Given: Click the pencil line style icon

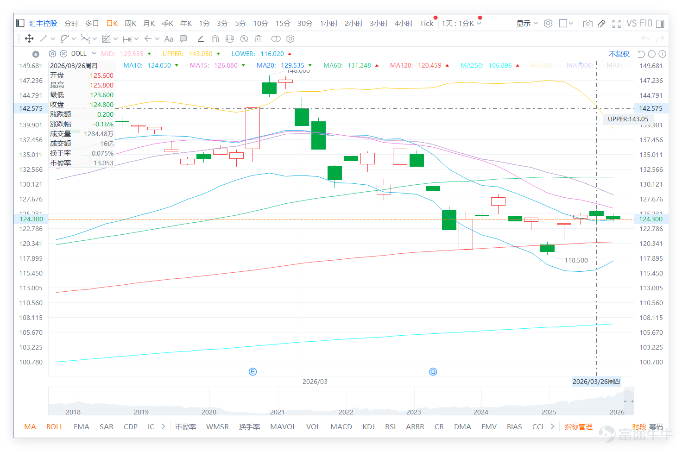Looking at the screenshot, I should pos(201,39).
